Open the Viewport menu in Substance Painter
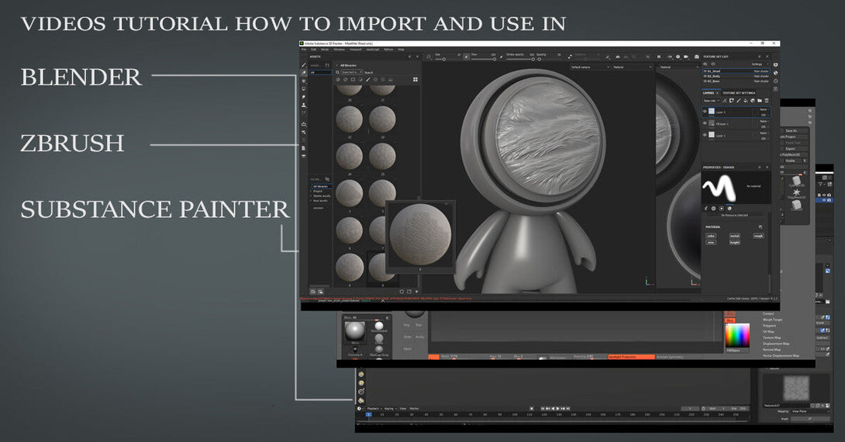Viewport: 845px width, 442px height. (356, 50)
